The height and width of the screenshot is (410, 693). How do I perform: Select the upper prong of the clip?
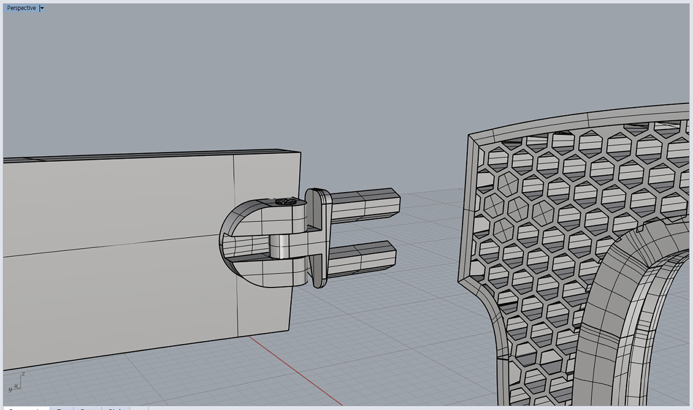364,205
